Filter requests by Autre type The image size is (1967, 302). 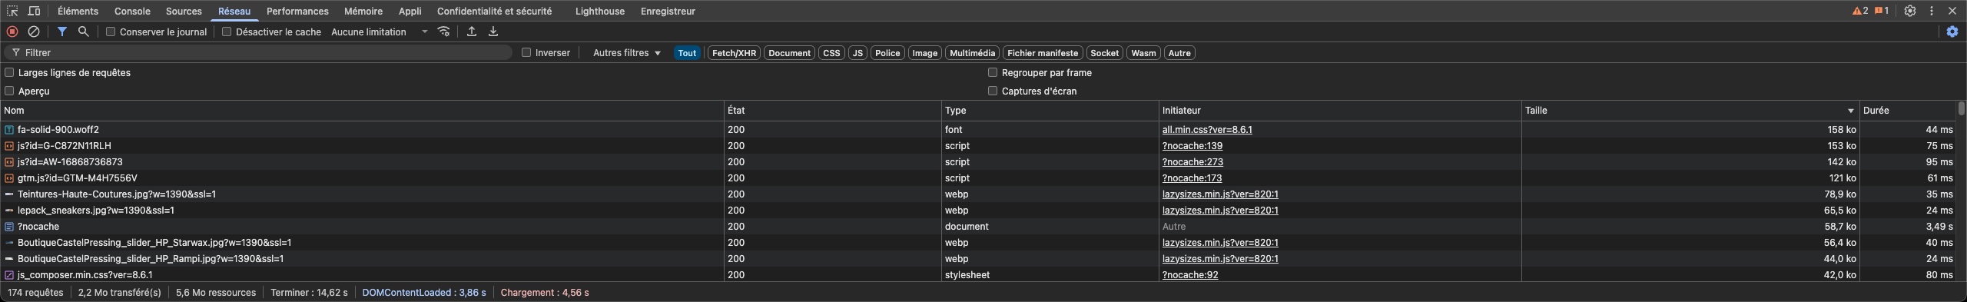[1179, 53]
